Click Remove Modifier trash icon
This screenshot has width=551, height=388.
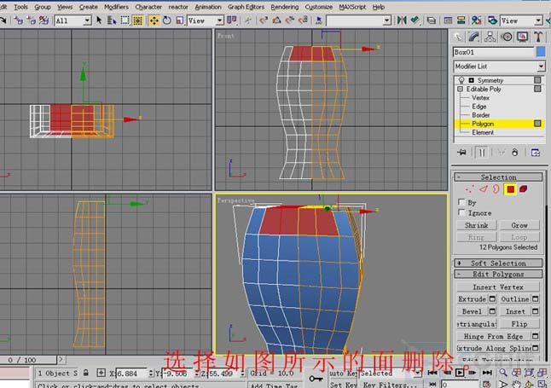pos(515,153)
